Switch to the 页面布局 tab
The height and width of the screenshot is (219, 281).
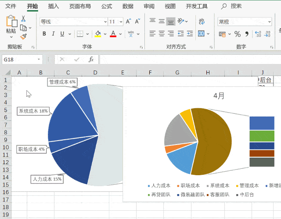[x=80, y=6]
